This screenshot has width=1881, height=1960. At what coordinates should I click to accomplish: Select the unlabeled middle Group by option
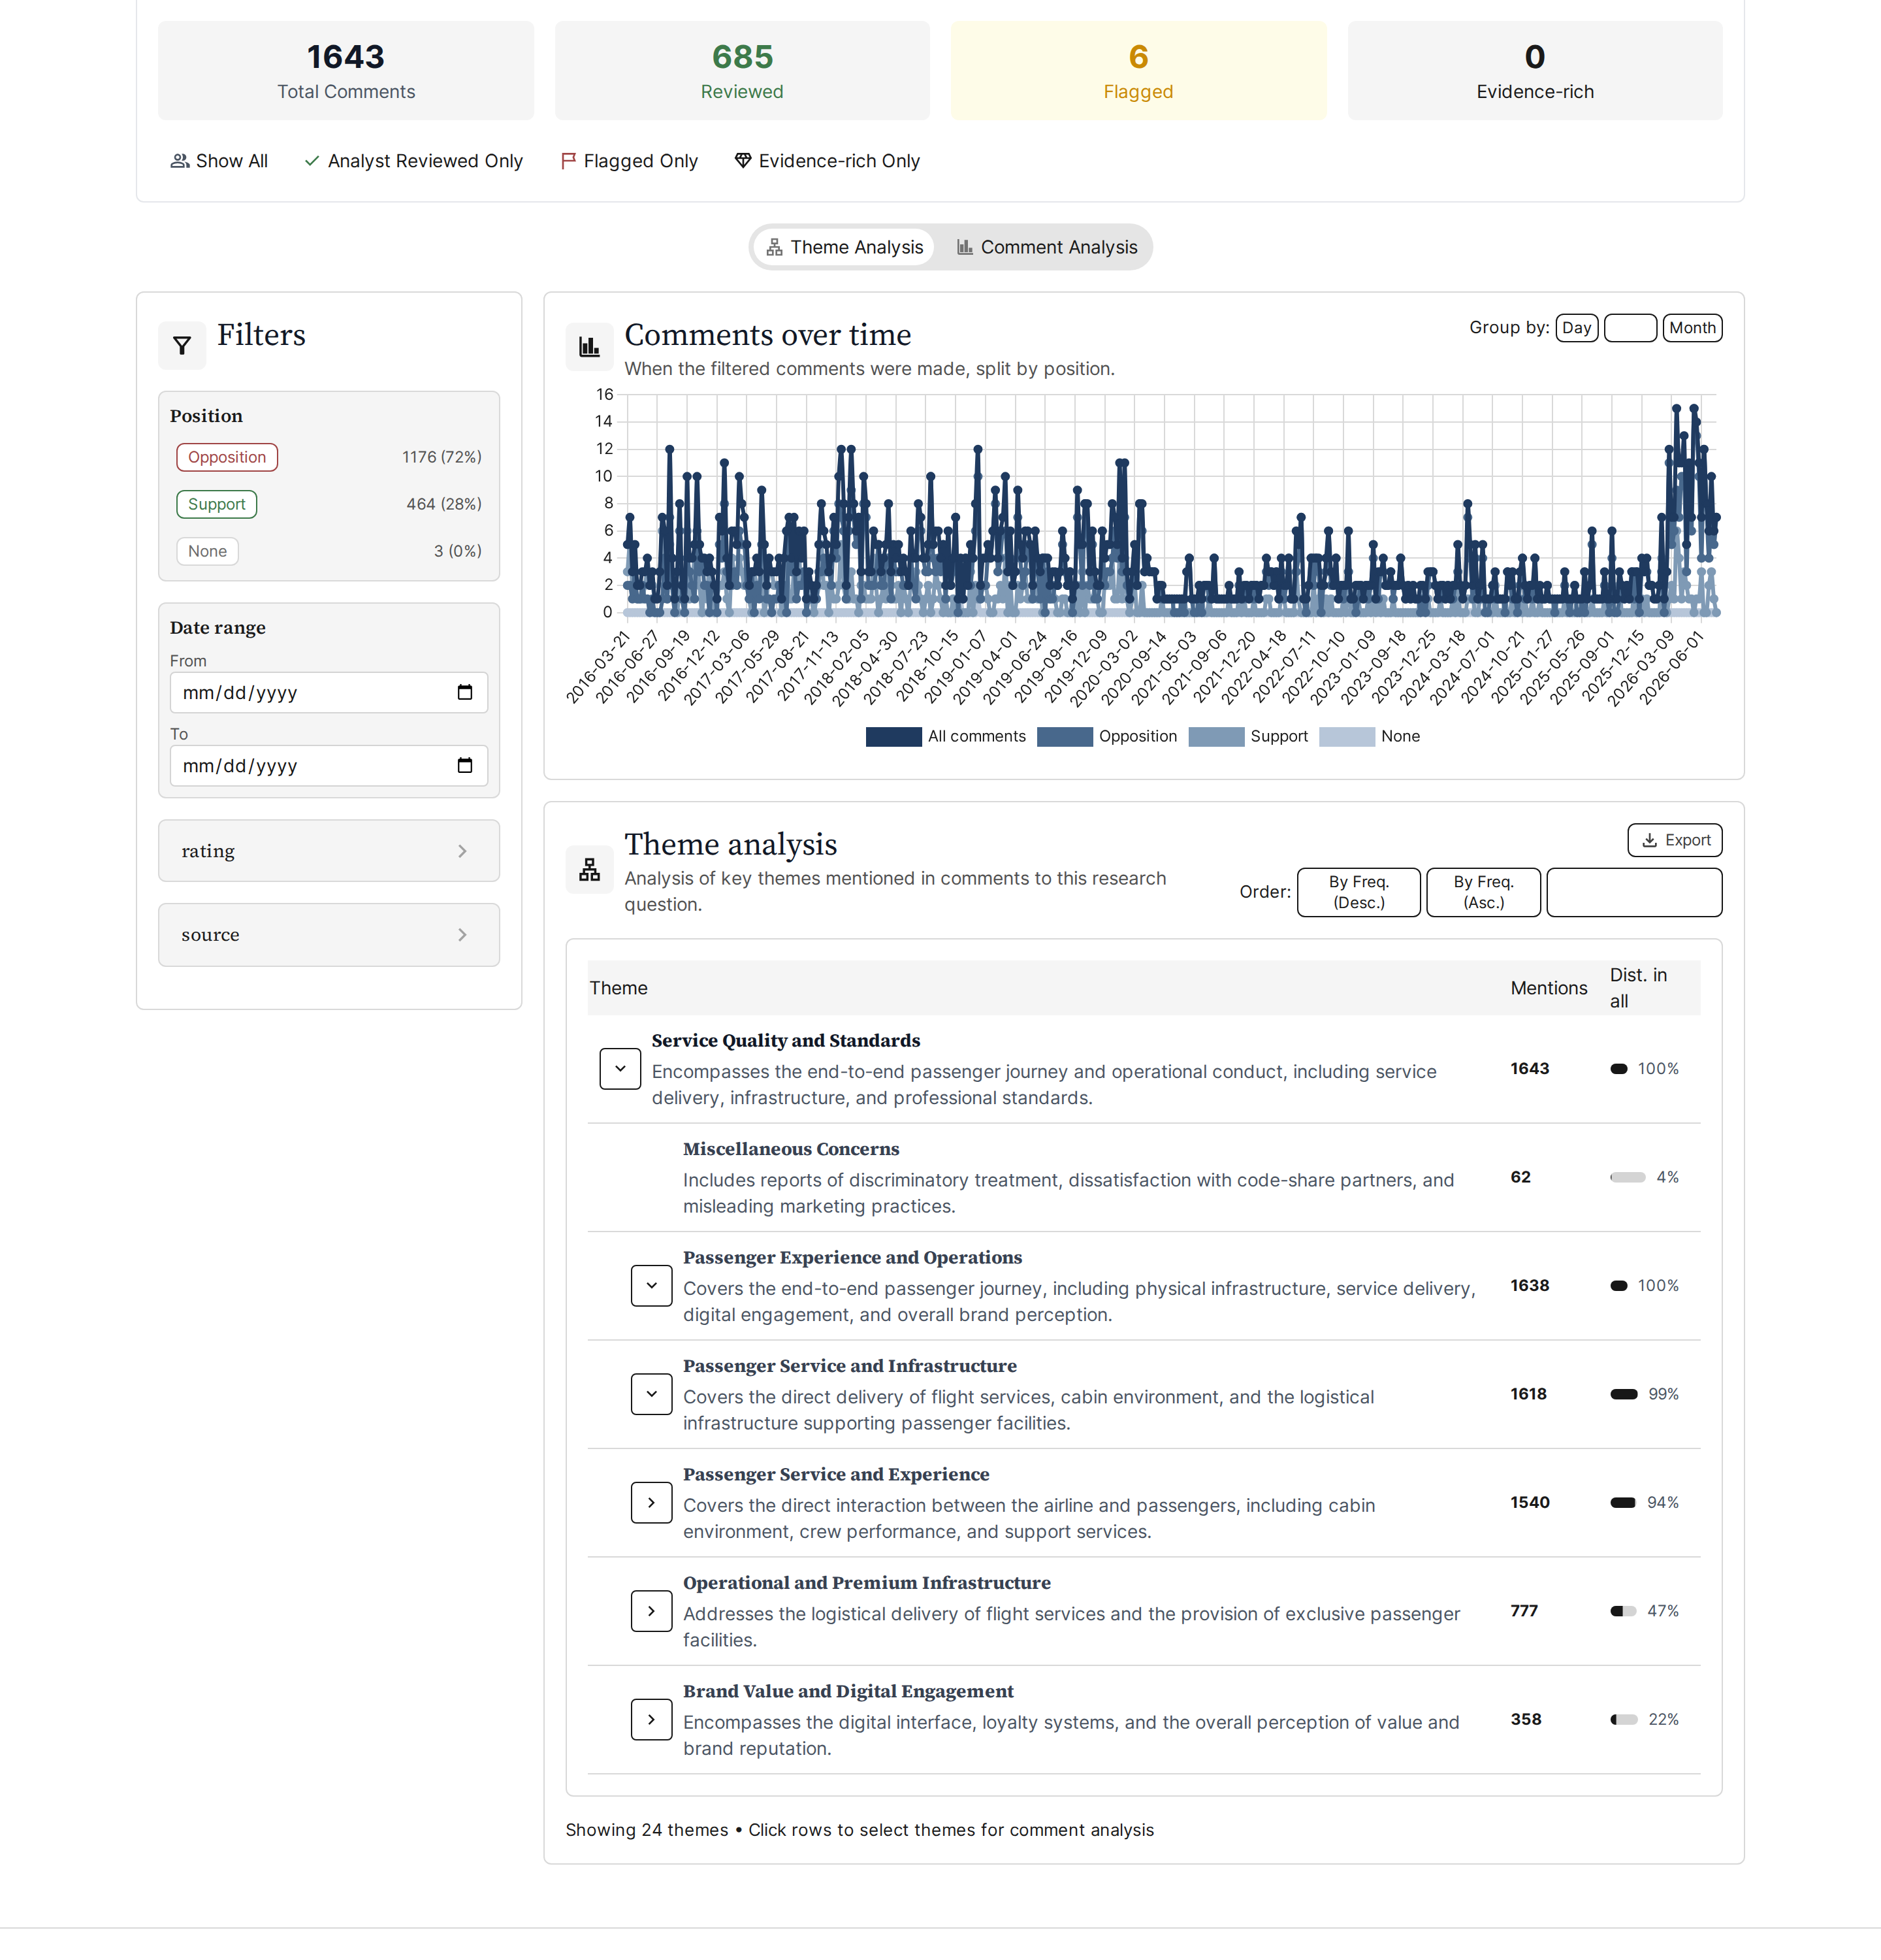(x=1630, y=328)
